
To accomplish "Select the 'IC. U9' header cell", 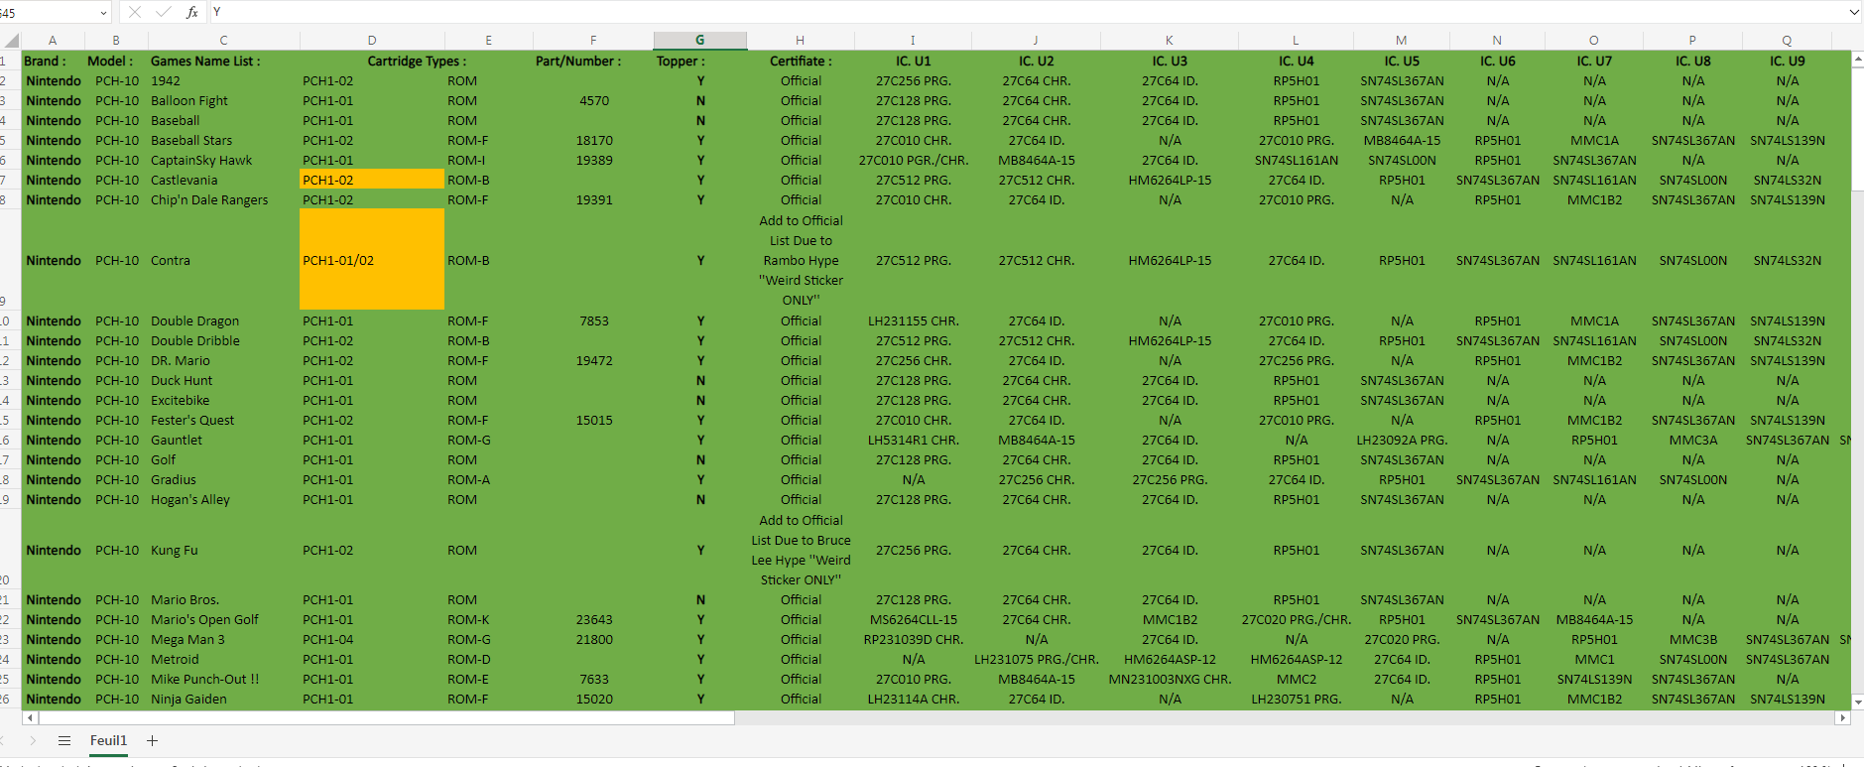I will (x=1787, y=61).
